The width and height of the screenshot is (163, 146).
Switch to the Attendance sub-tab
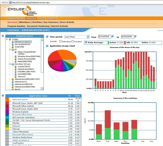25,22
